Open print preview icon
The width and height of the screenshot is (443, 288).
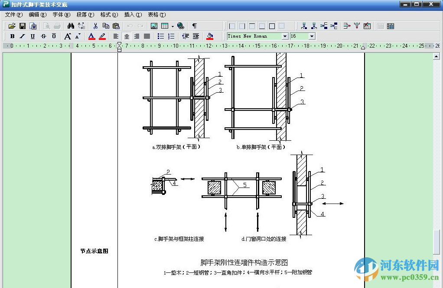click(47, 26)
